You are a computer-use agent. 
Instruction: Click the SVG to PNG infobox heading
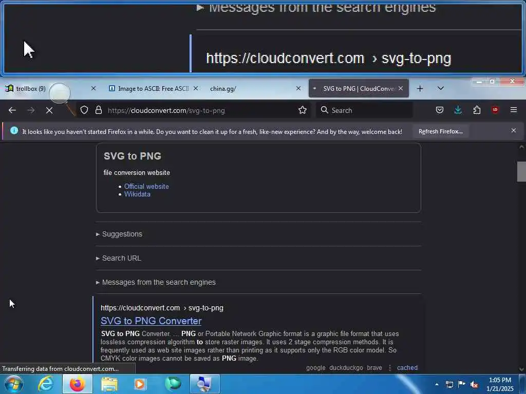pos(132,156)
